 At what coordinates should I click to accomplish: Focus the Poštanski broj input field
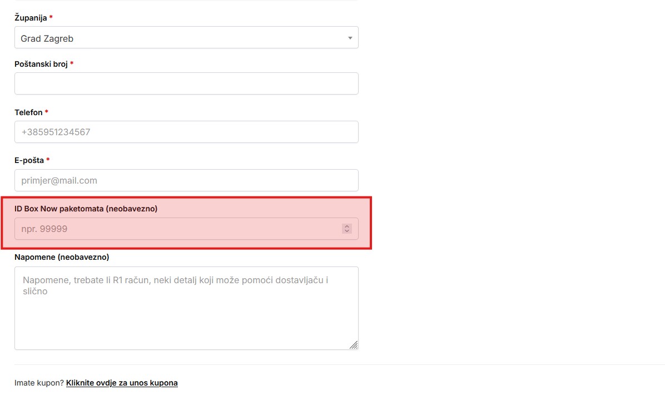pyautogui.click(x=186, y=83)
